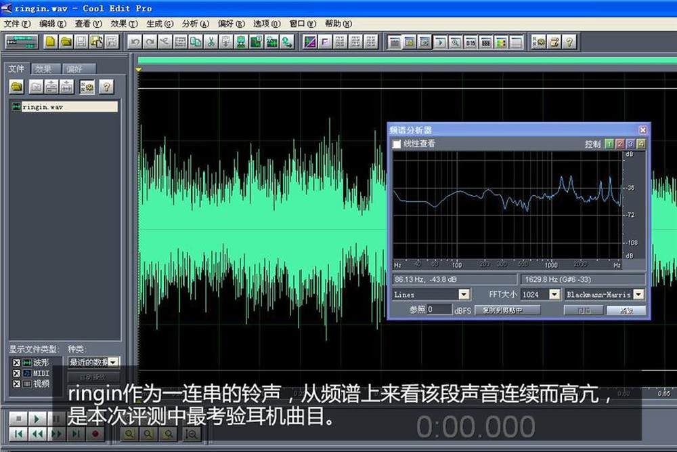Viewport: 677px width, 452px height.
Task: Switch to the 文件 tab in the side panel
Action: [x=16, y=68]
